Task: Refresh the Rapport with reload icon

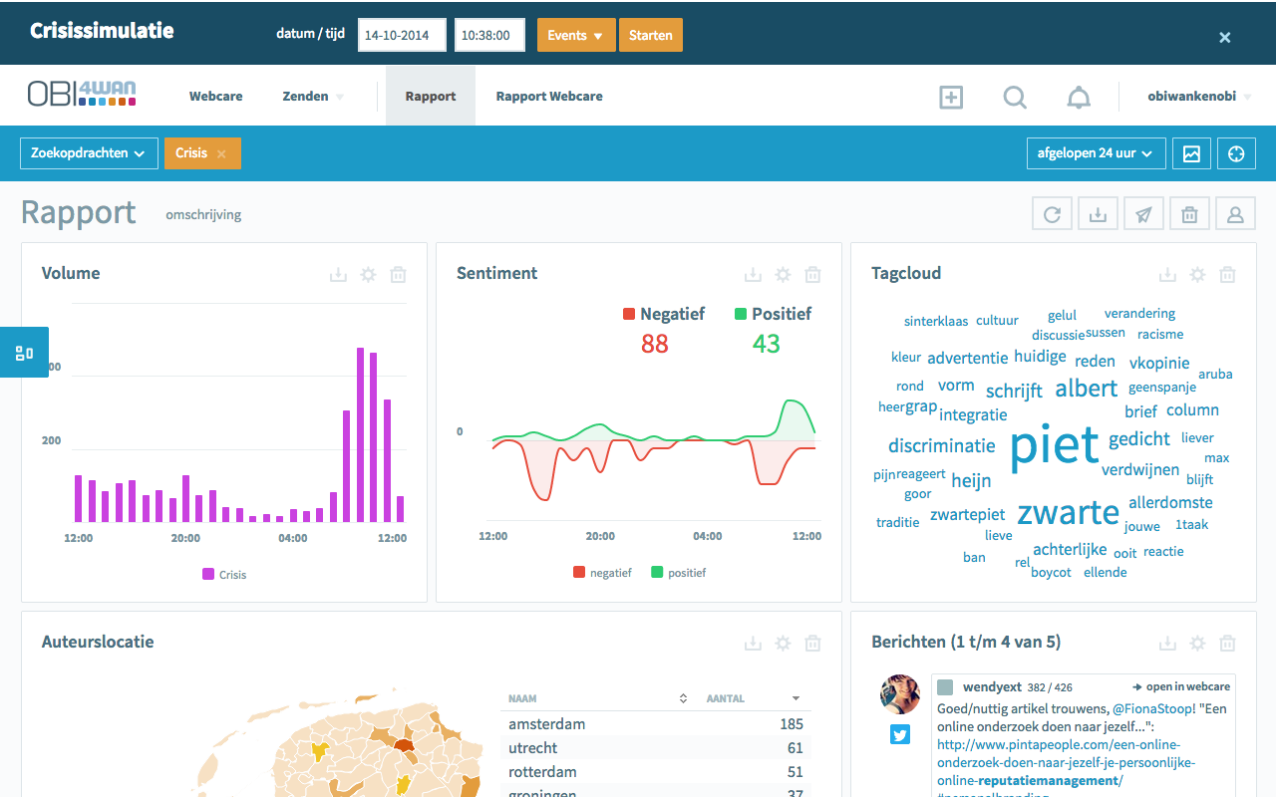Action: tap(1052, 214)
